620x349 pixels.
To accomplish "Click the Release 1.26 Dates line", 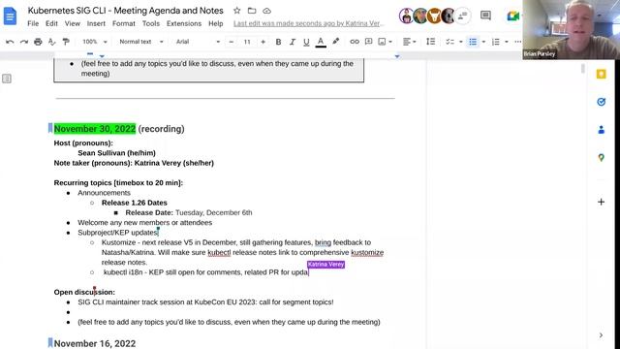I will 135,203.
